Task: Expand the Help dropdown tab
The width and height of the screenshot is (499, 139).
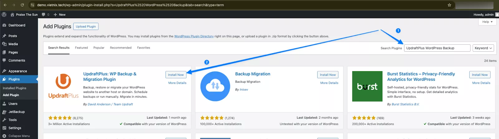Action: coord(487,22)
